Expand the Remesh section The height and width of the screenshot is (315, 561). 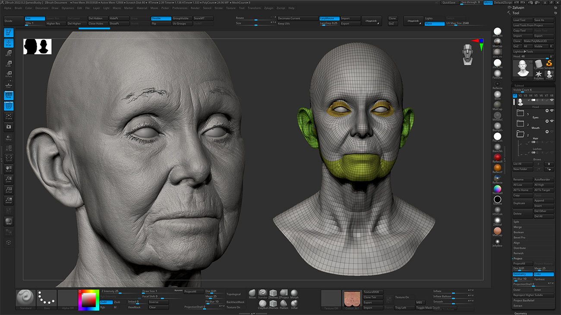click(518, 253)
